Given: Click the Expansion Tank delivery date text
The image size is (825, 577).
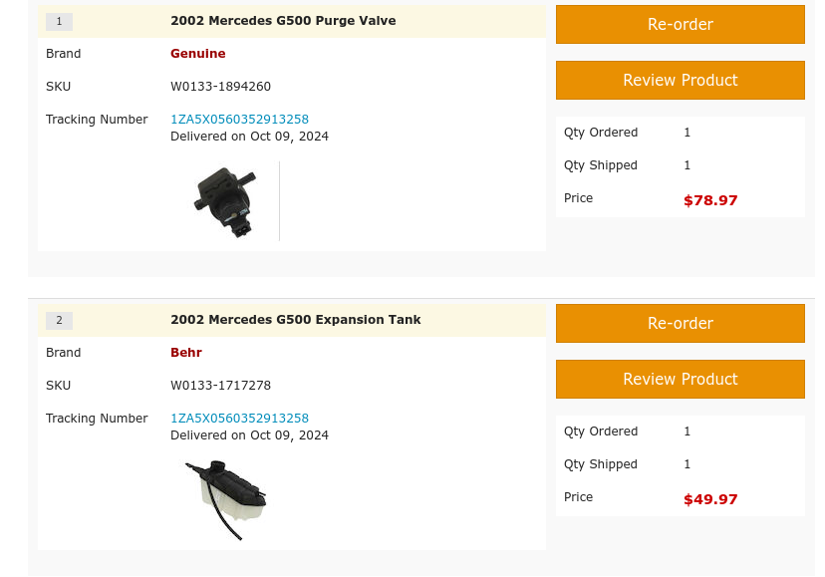Looking at the screenshot, I should pyautogui.click(x=249, y=435).
